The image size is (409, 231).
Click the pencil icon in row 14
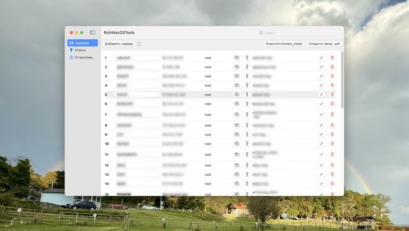coord(322,183)
